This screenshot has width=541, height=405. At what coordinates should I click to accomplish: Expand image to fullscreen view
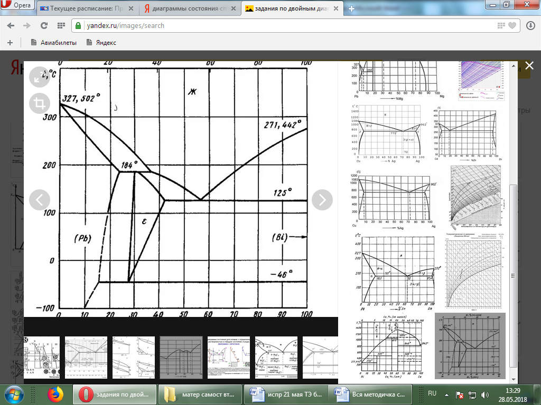39,77
